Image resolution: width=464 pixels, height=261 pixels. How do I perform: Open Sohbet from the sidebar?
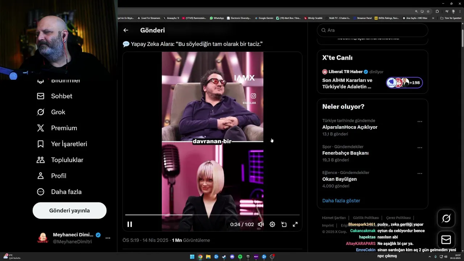pos(54,96)
